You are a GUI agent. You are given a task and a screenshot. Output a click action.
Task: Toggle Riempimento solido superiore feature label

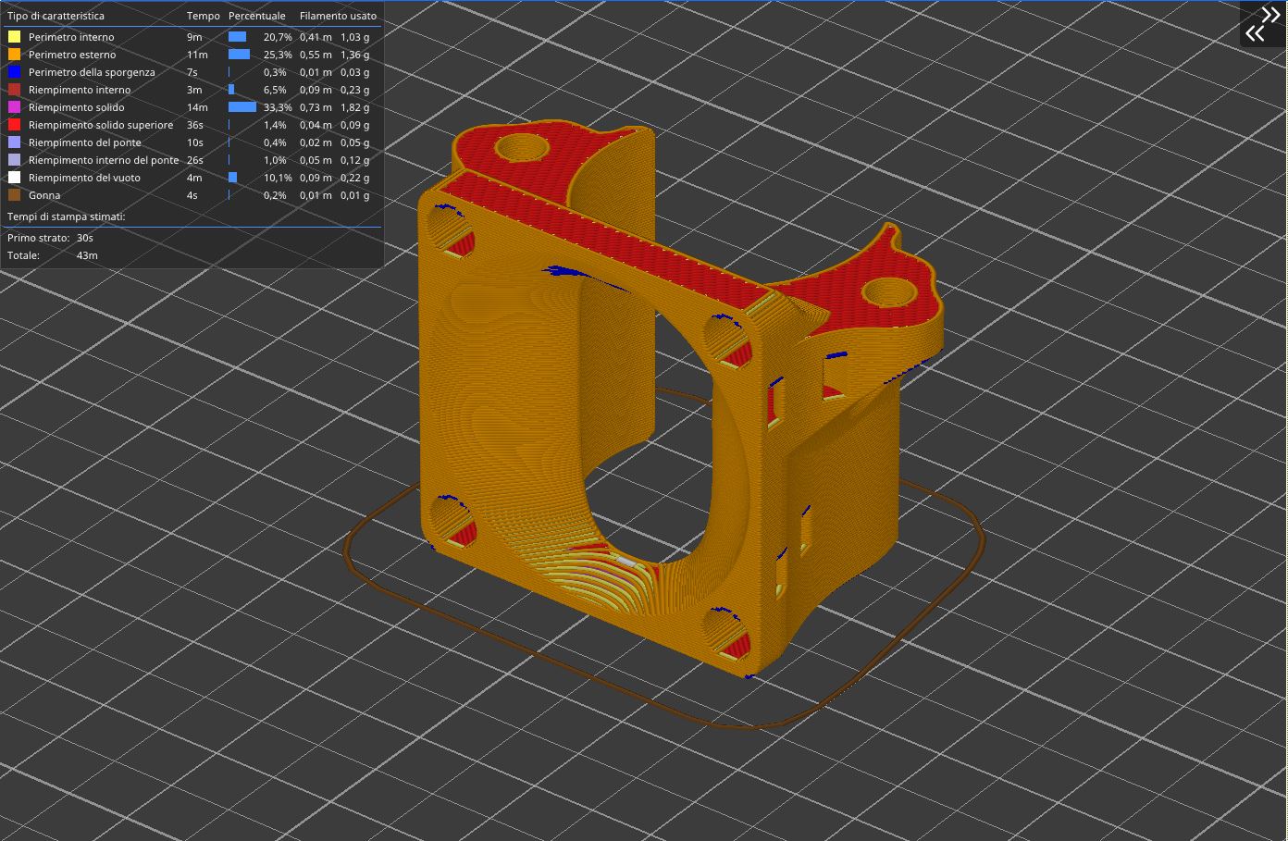click(x=101, y=125)
